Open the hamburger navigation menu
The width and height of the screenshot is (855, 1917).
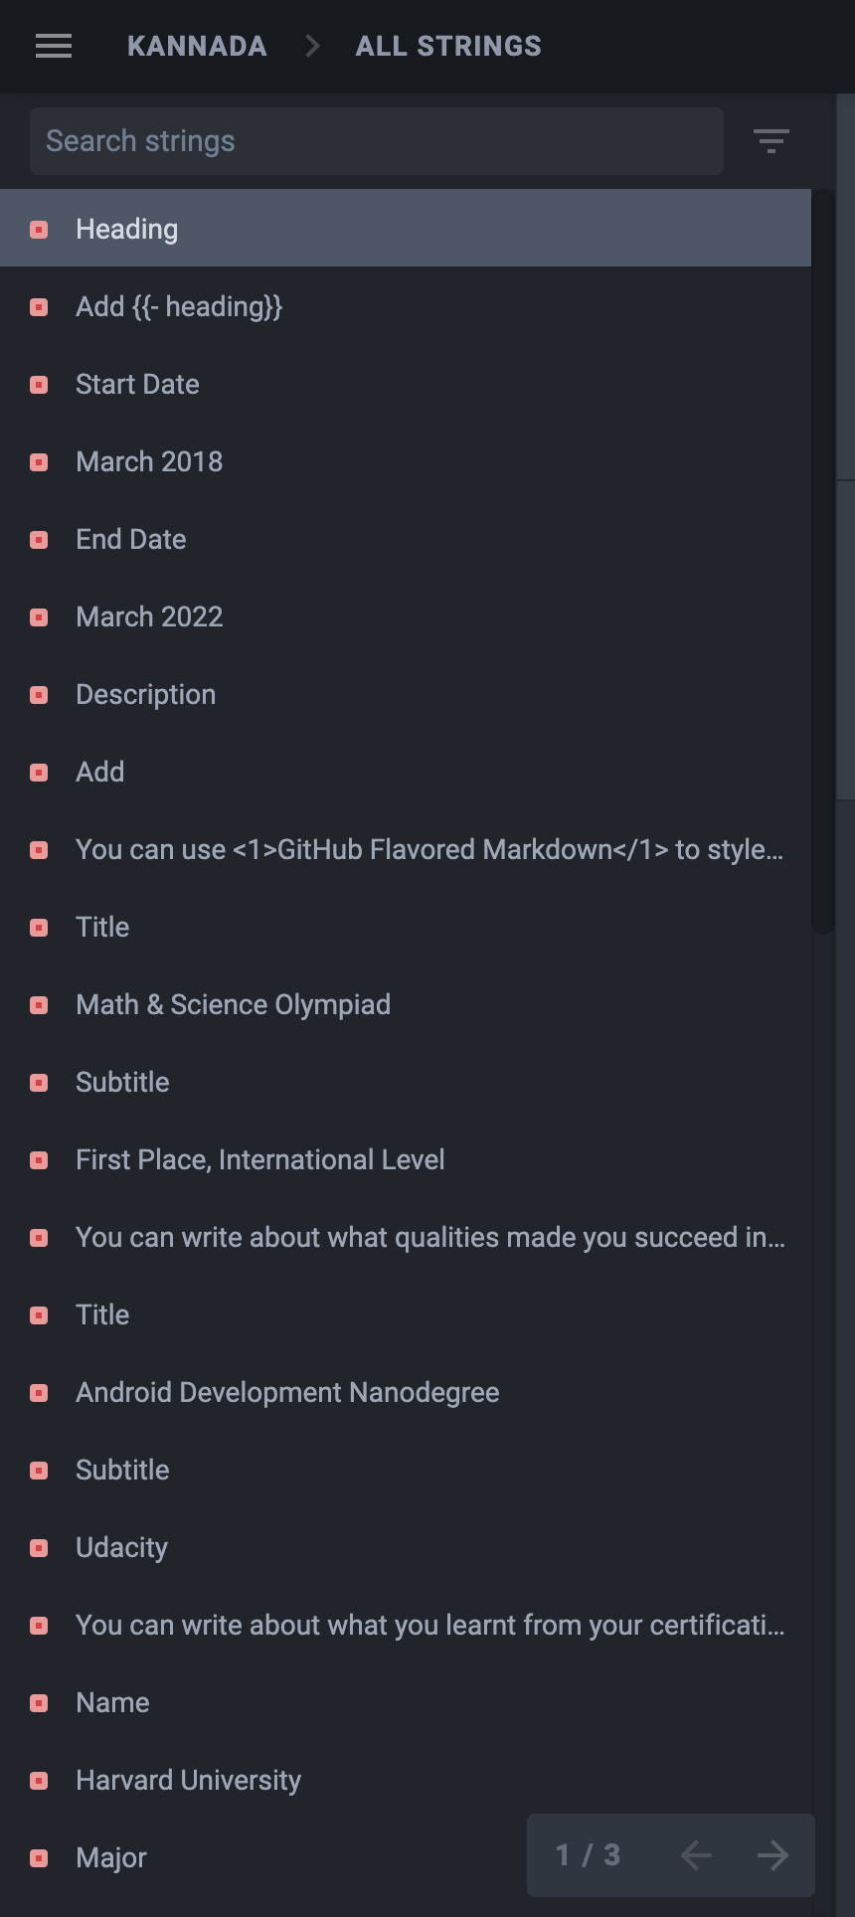coord(53,46)
